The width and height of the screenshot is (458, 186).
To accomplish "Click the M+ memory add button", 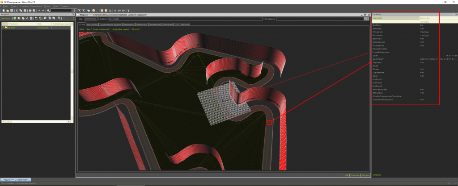I will point(119,10).
